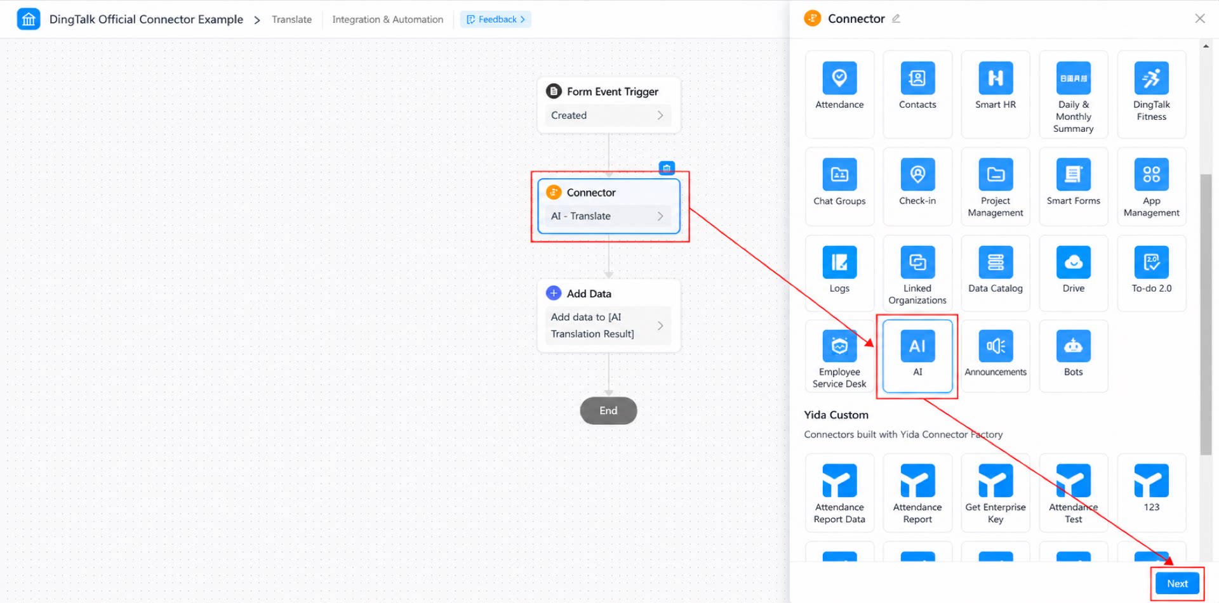Open the Integration & Automation tab
The image size is (1219, 603).
(x=388, y=19)
